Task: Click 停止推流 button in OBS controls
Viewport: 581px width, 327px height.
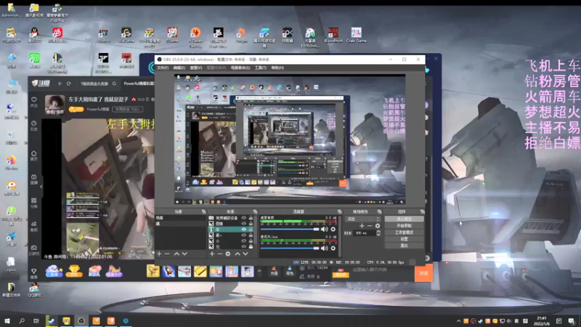Action: (404, 219)
